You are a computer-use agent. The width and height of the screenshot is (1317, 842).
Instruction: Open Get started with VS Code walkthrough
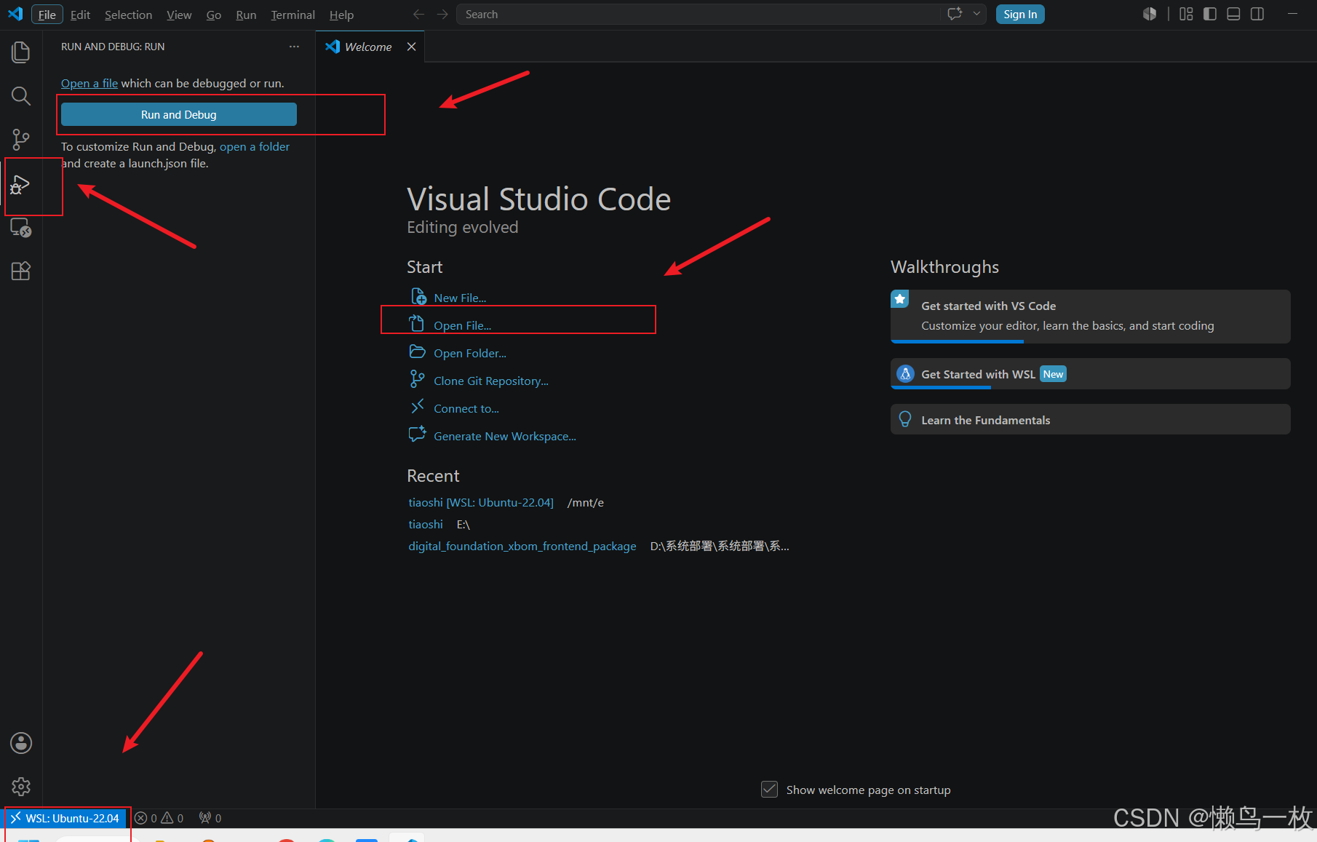[1090, 316]
